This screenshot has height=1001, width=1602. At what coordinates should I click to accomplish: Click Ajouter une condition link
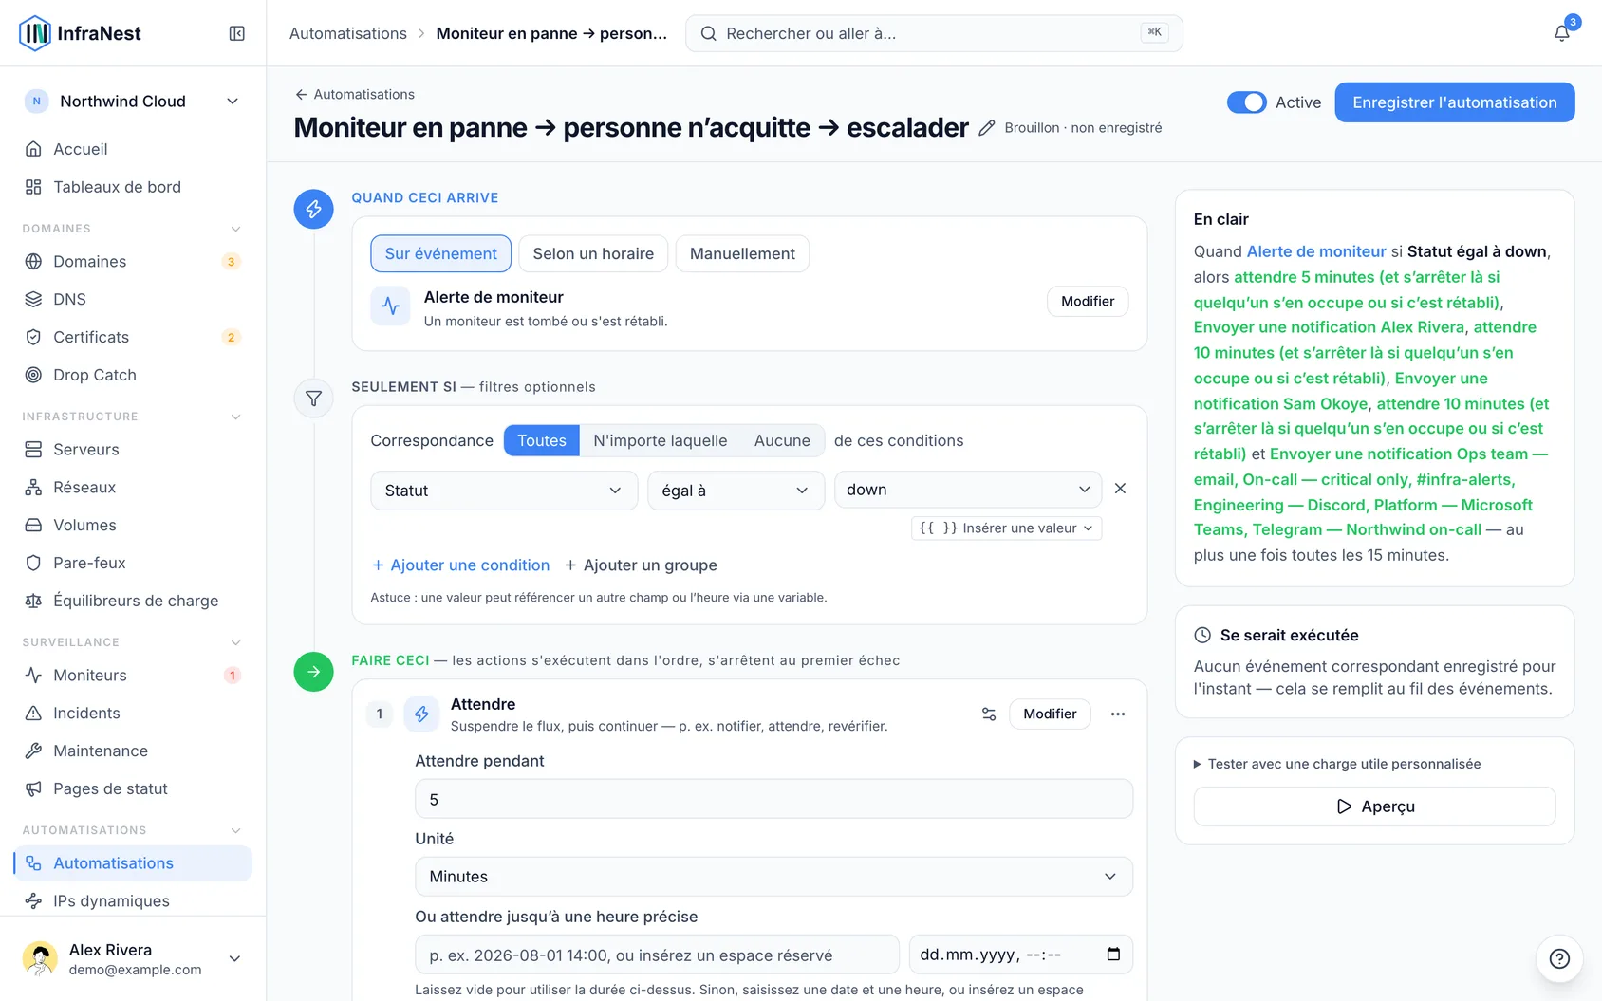point(460,565)
